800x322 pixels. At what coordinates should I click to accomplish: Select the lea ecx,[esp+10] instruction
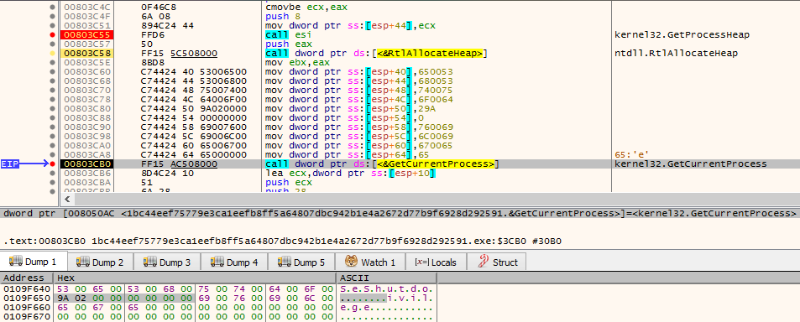point(350,173)
